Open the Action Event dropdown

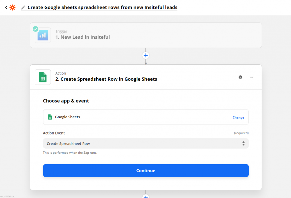tap(146, 144)
